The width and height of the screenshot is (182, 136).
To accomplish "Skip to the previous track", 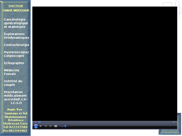I will 45,126.
